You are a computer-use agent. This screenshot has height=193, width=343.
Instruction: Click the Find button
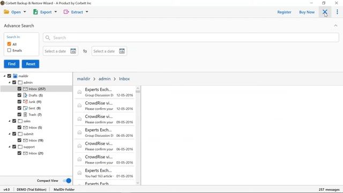pos(12,64)
